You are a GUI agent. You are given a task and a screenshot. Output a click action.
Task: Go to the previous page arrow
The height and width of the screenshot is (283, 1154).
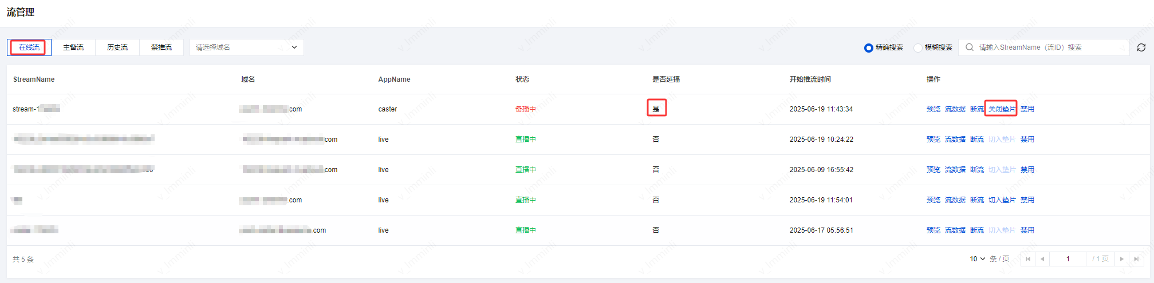pyautogui.click(x=1042, y=259)
